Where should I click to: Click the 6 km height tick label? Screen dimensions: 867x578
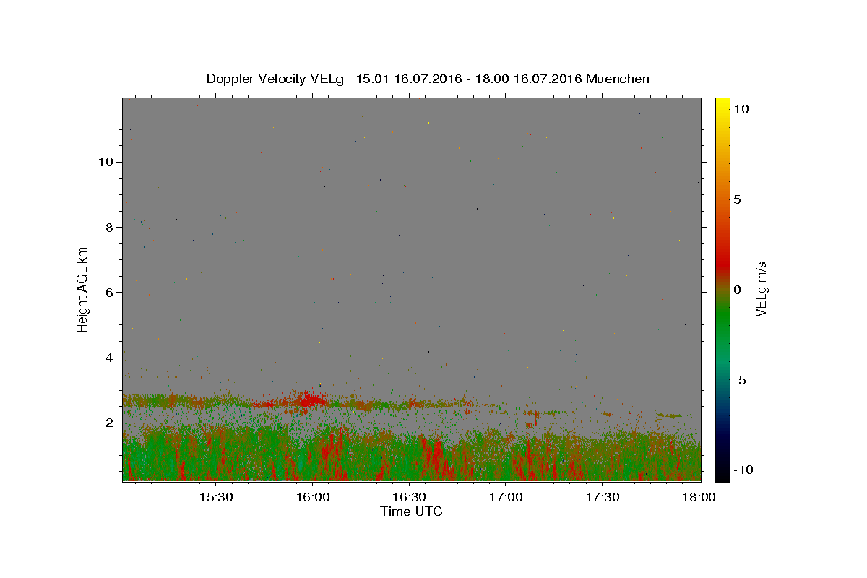pyautogui.click(x=110, y=293)
